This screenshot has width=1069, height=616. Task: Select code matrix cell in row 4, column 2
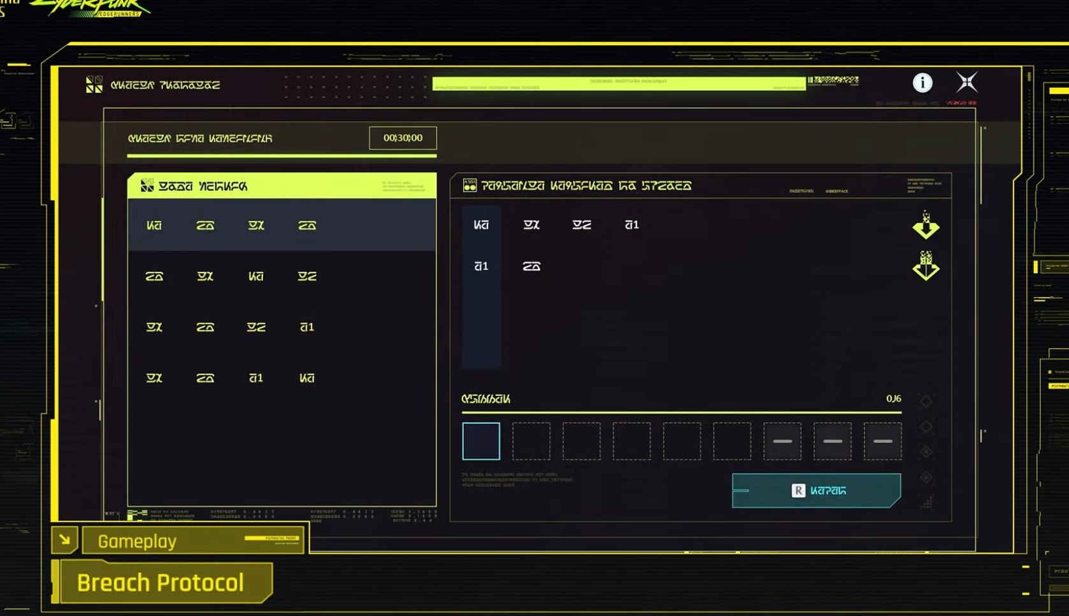[x=205, y=378]
